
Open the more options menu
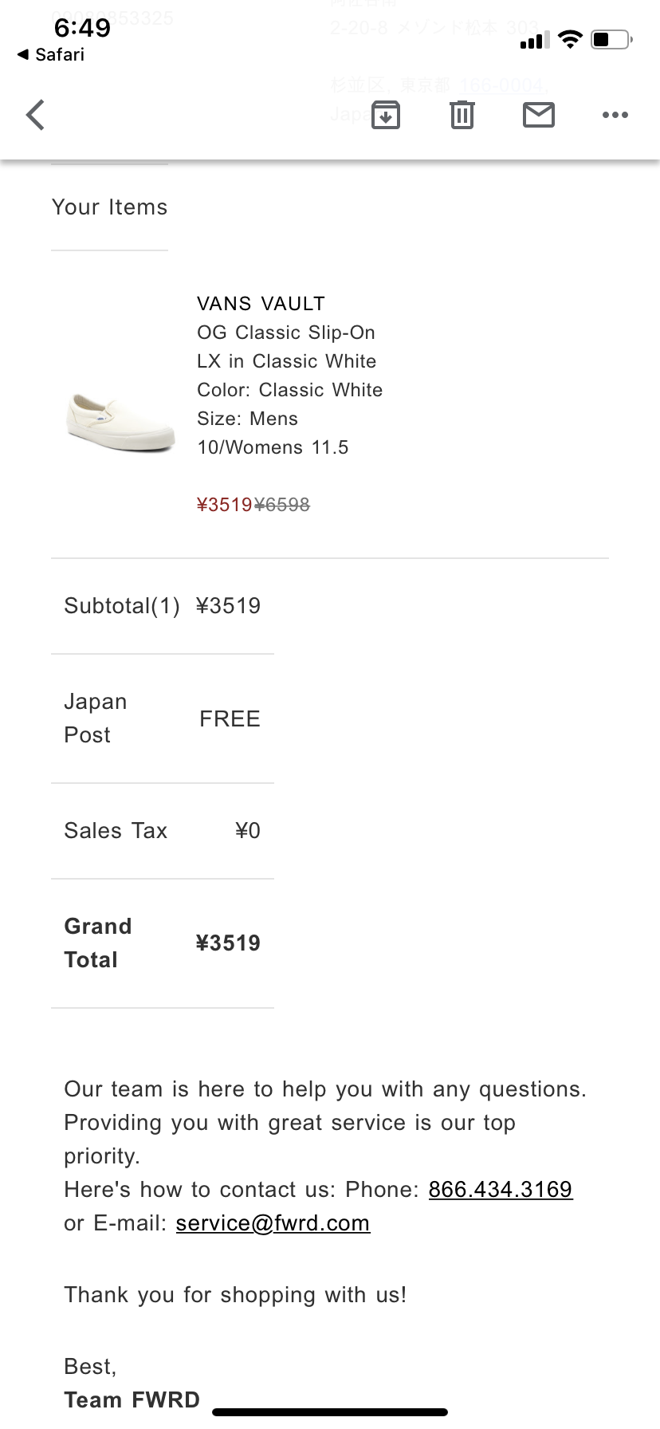pyautogui.click(x=615, y=115)
